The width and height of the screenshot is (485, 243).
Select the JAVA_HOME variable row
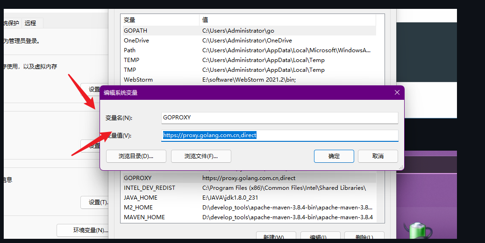pyautogui.click(x=249, y=198)
